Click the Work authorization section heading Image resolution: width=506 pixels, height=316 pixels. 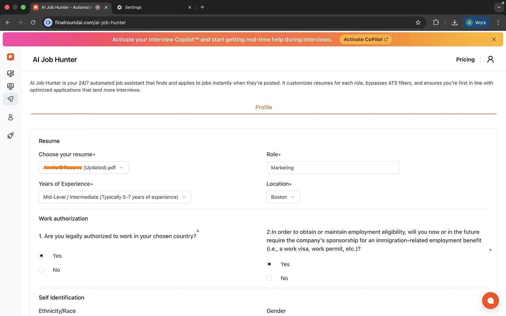coord(63,218)
